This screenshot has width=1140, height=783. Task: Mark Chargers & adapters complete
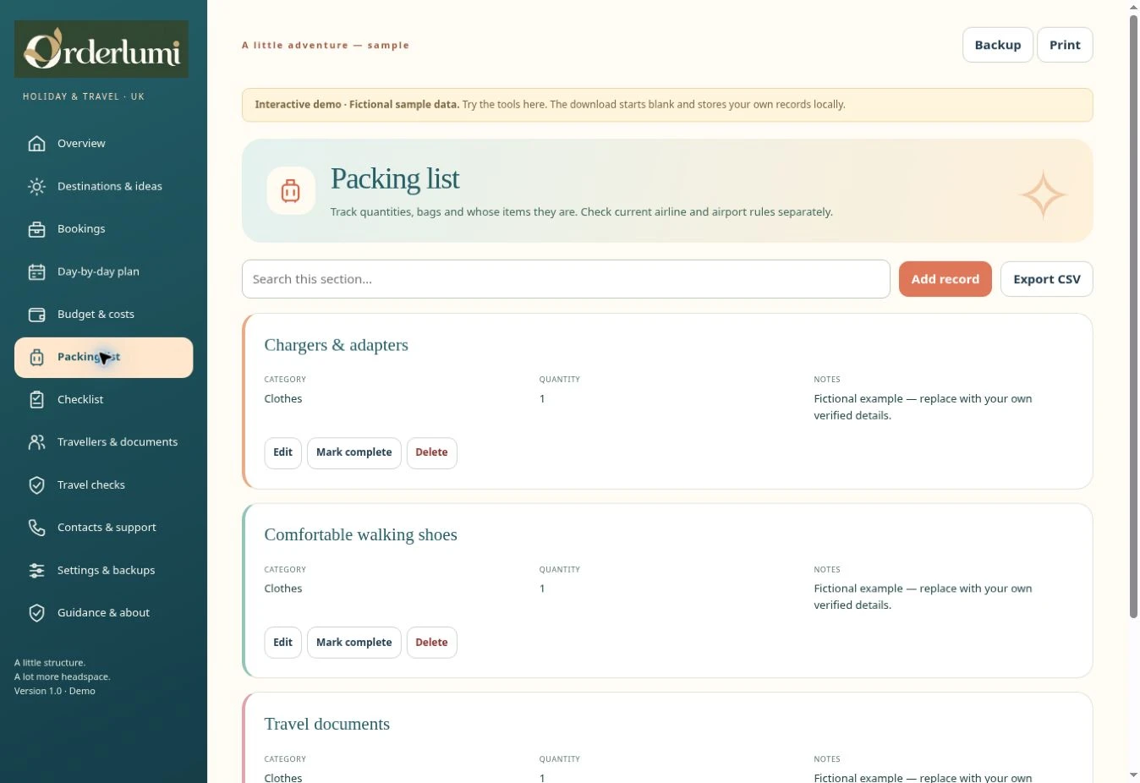tap(354, 452)
